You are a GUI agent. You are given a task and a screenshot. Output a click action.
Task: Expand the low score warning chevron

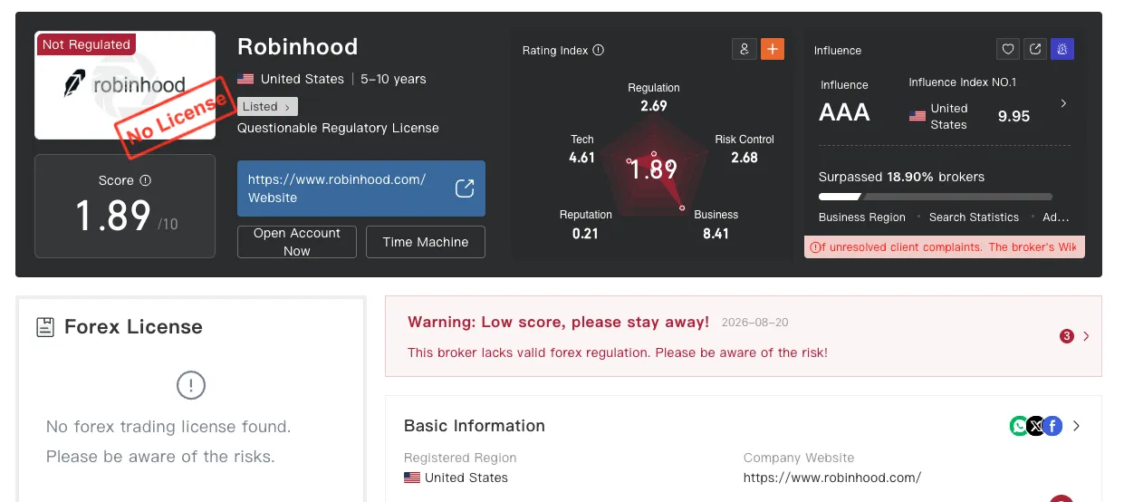[1086, 336]
